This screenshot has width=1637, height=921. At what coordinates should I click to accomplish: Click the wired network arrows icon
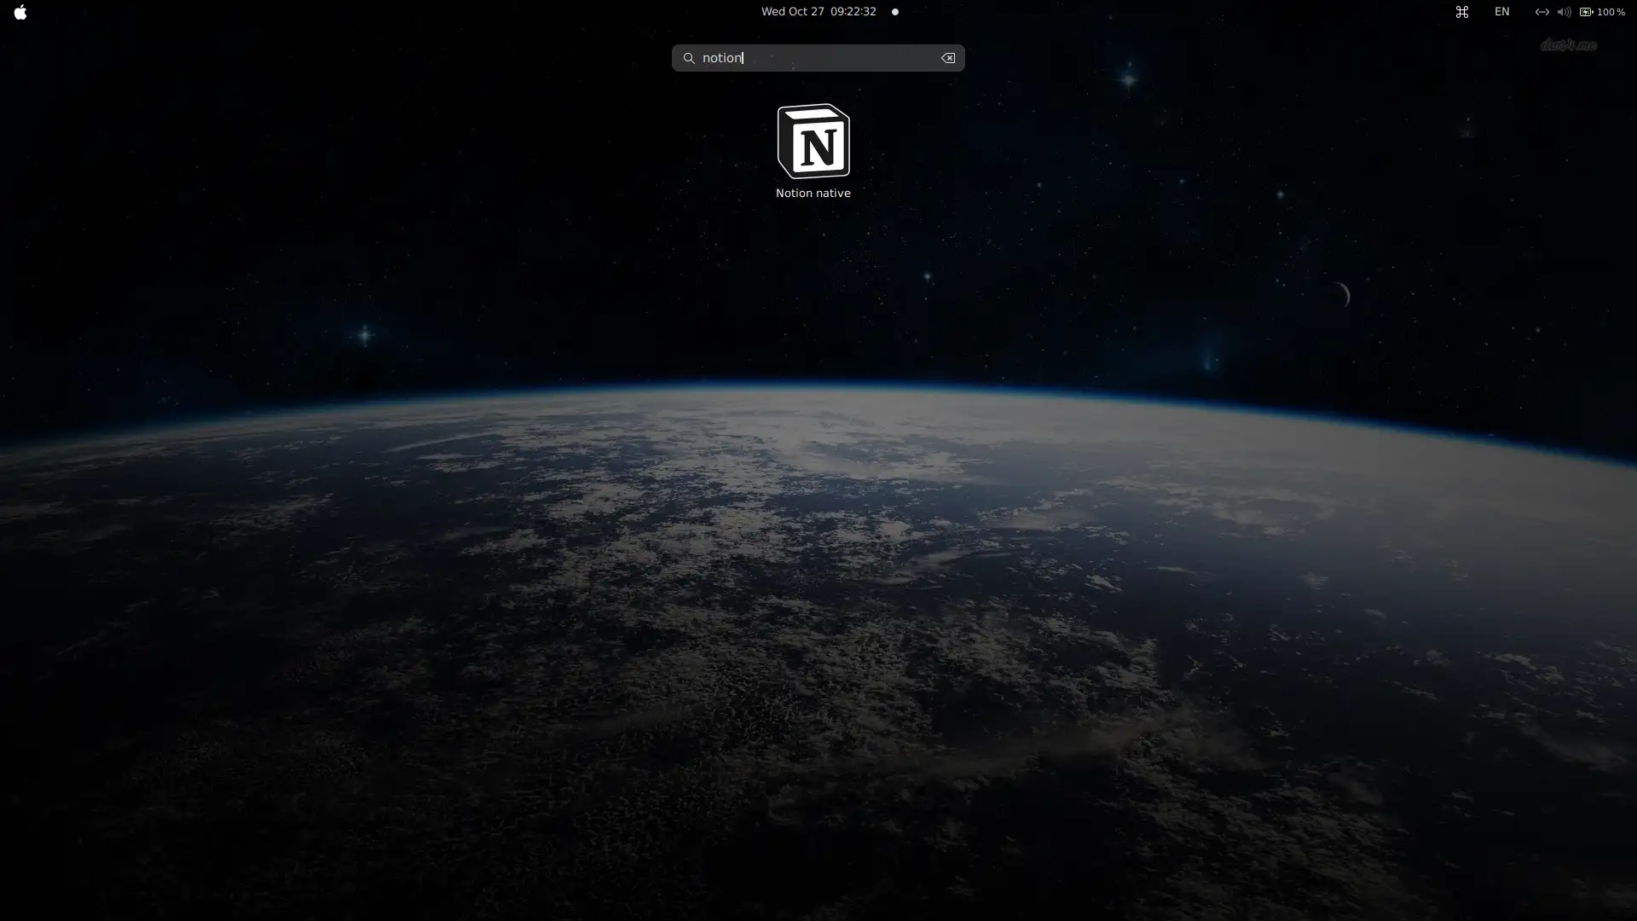click(1542, 12)
